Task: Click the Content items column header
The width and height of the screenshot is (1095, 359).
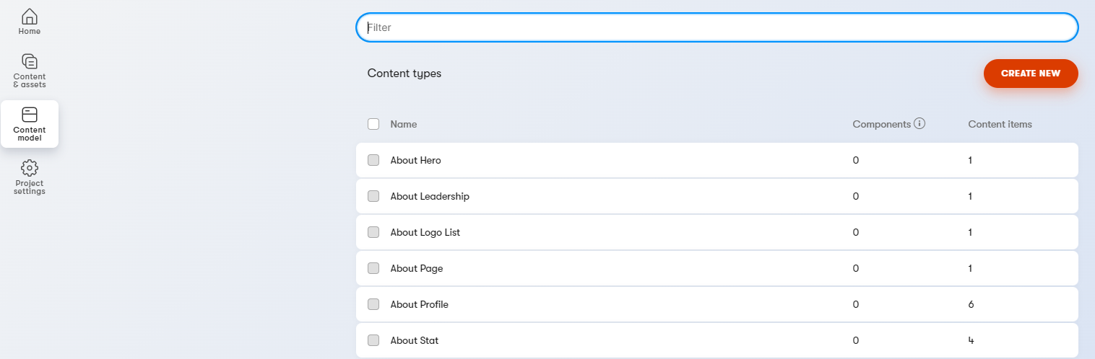Action: point(1000,124)
